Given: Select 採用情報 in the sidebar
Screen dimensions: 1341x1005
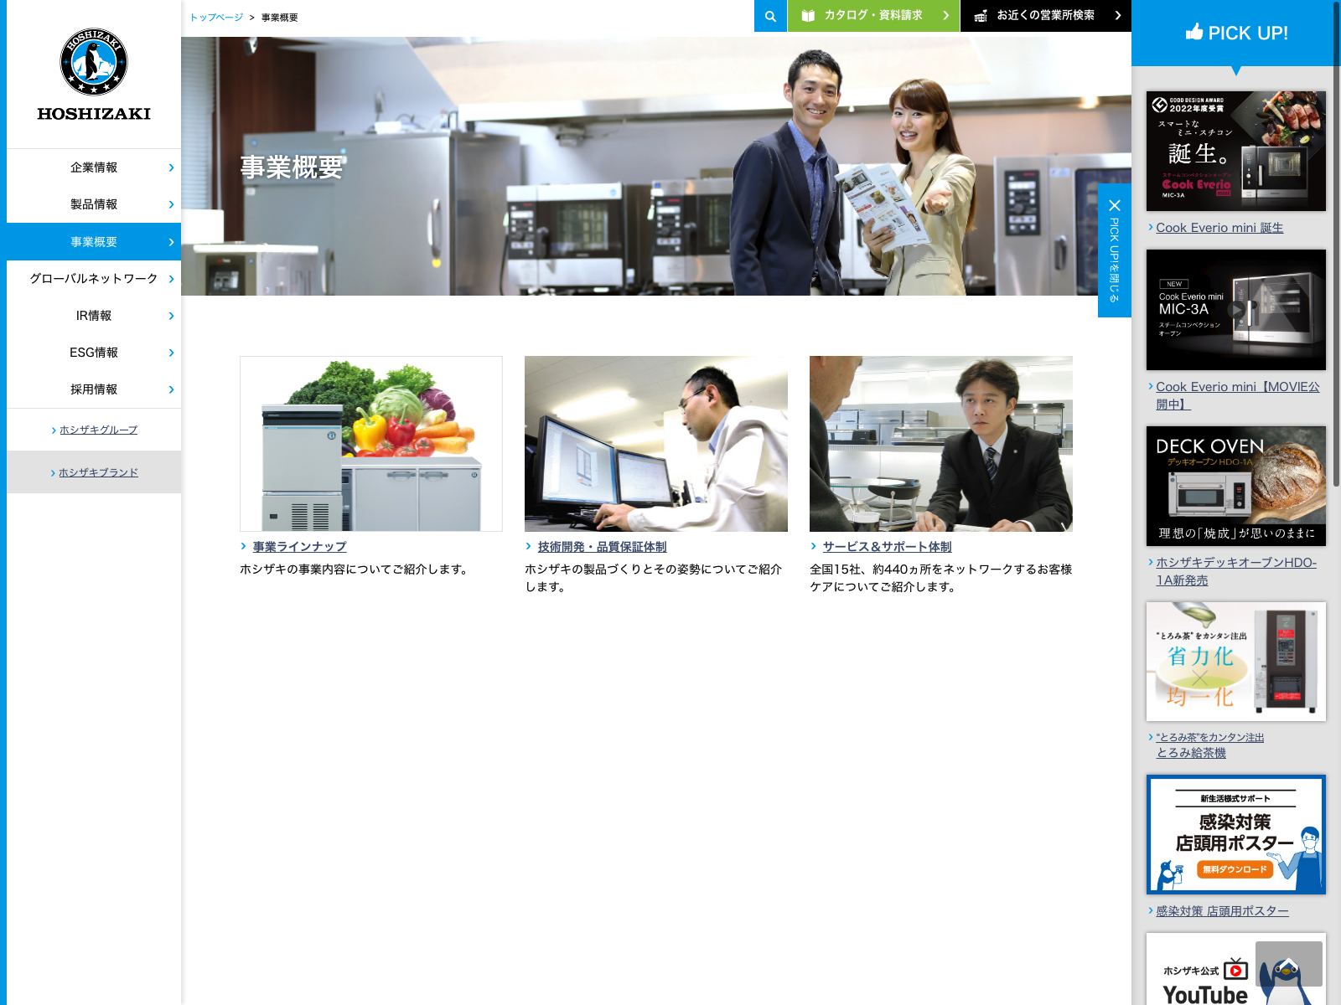Looking at the screenshot, I should click(94, 389).
